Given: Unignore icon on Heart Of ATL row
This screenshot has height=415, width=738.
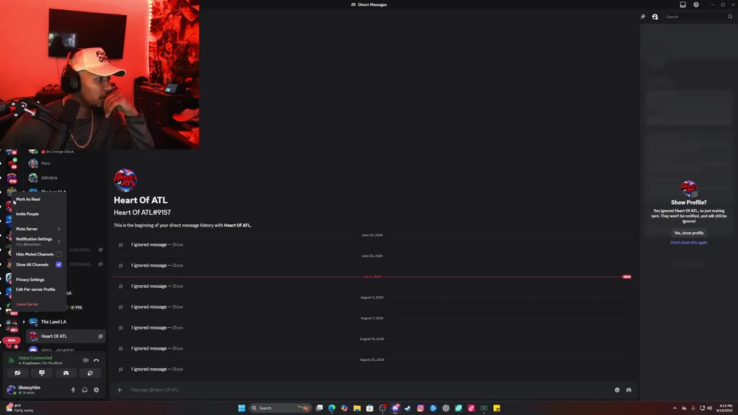Looking at the screenshot, I should click(x=100, y=336).
